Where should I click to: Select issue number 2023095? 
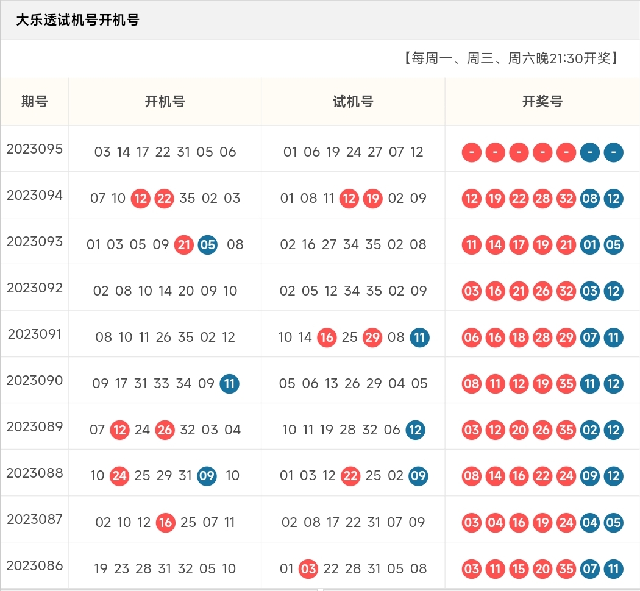(35, 149)
